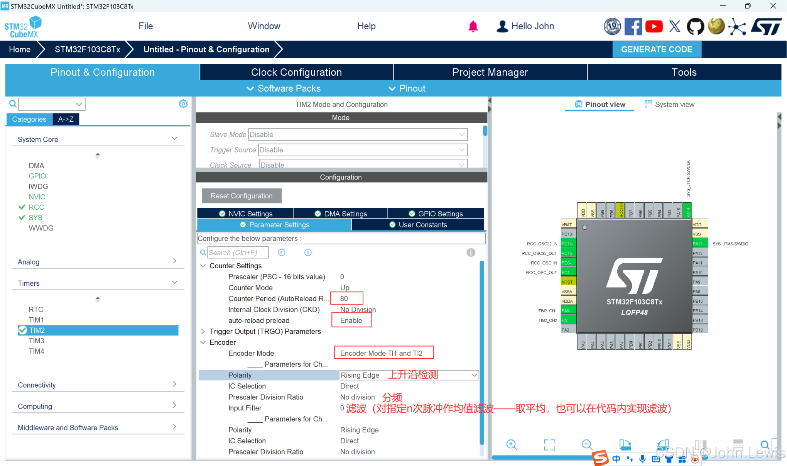Click the parameter search field

pyautogui.click(x=237, y=252)
